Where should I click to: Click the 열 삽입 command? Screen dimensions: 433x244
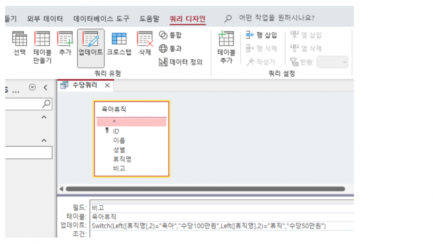pyautogui.click(x=306, y=35)
